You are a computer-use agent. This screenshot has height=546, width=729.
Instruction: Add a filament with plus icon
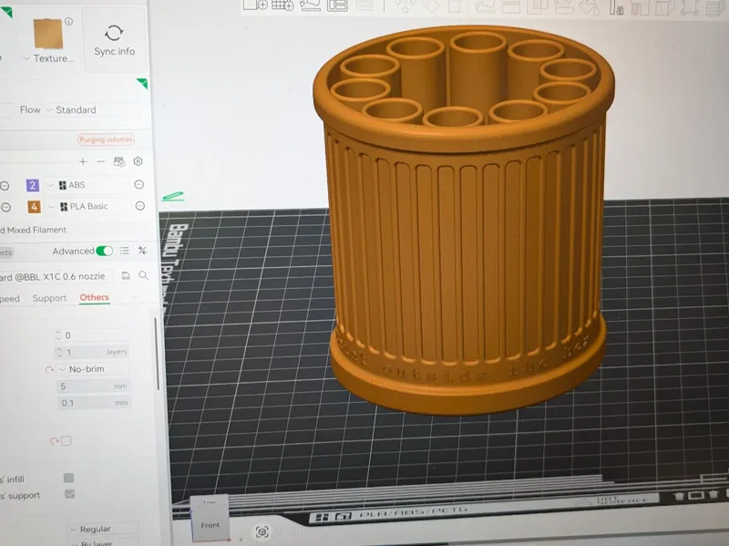coord(83,161)
